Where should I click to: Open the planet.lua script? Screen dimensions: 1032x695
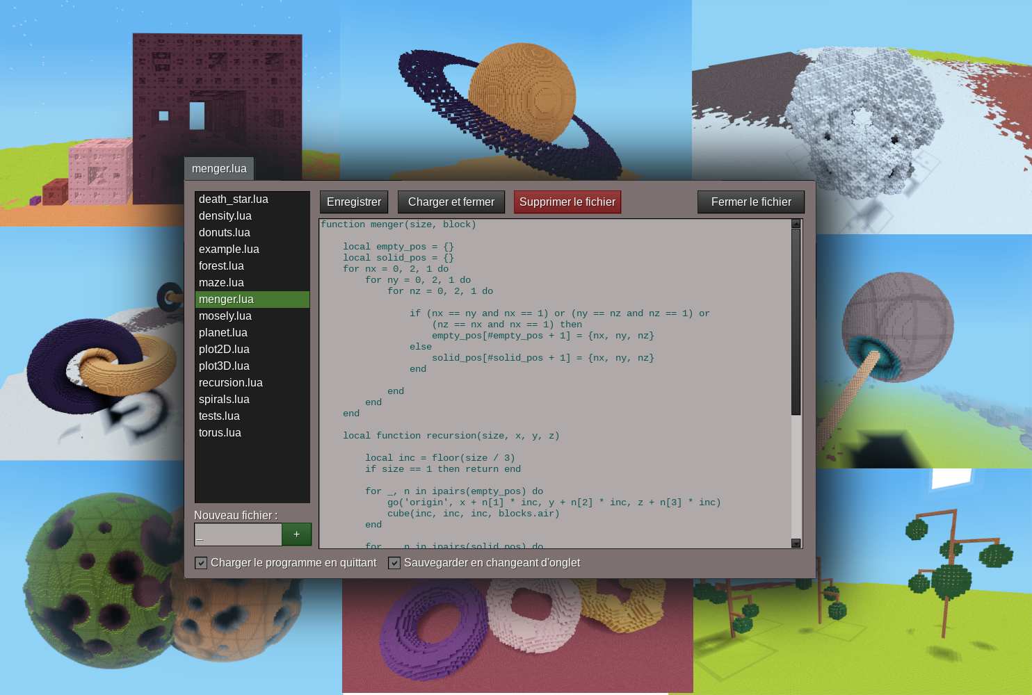pyautogui.click(x=223, y=332)
